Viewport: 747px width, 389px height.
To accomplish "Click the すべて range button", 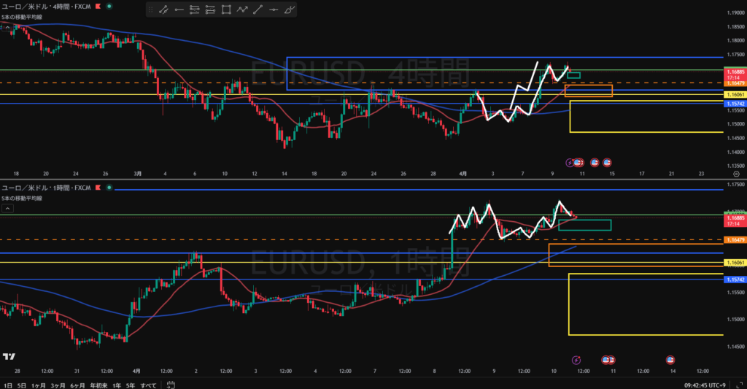I will click(x=148, y=384).
